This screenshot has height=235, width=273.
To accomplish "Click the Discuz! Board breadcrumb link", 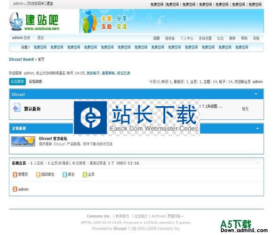I will [x=21, y=59].
